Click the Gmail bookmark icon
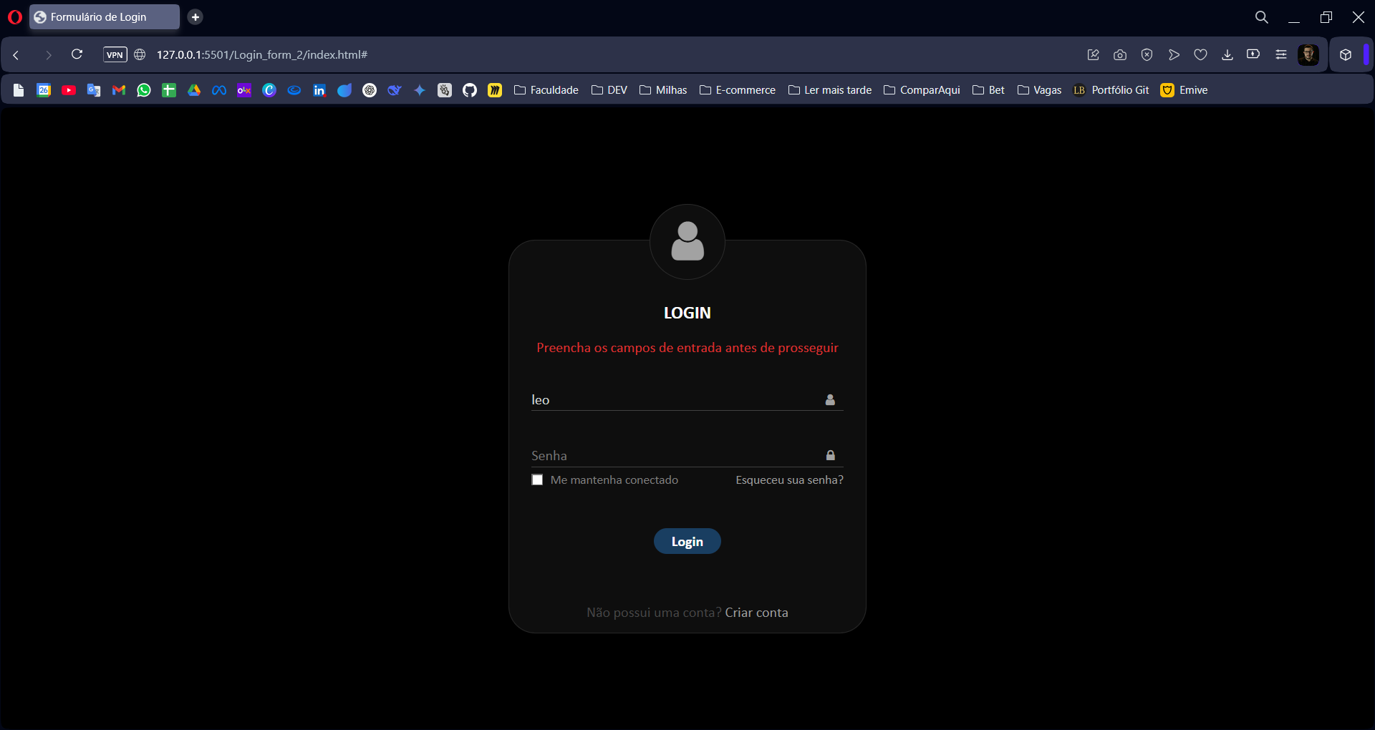Screen dimensions: 1375x730 pyautogui.click(x=119, y=90)
